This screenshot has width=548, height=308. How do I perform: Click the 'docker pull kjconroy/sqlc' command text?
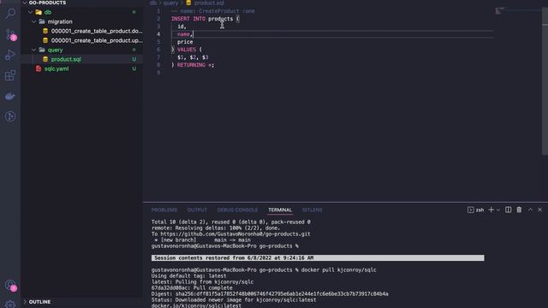339,270
